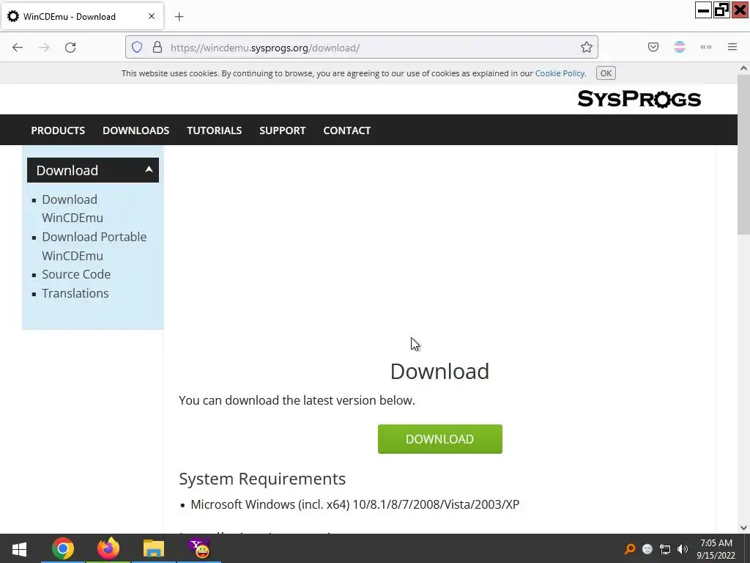Click text 'You can download the latest version below.'
This screenshot has height=563, width=750.
tap(297, 400)
